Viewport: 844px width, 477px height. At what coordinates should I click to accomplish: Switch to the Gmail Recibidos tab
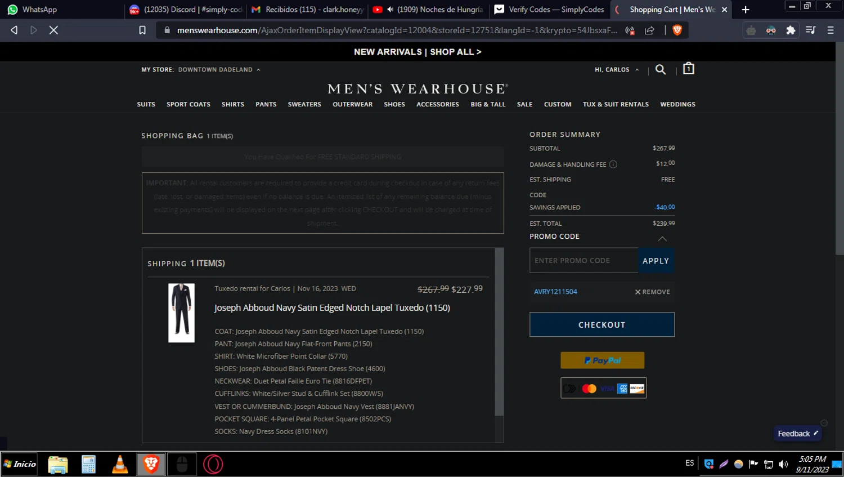click(307, 10)
